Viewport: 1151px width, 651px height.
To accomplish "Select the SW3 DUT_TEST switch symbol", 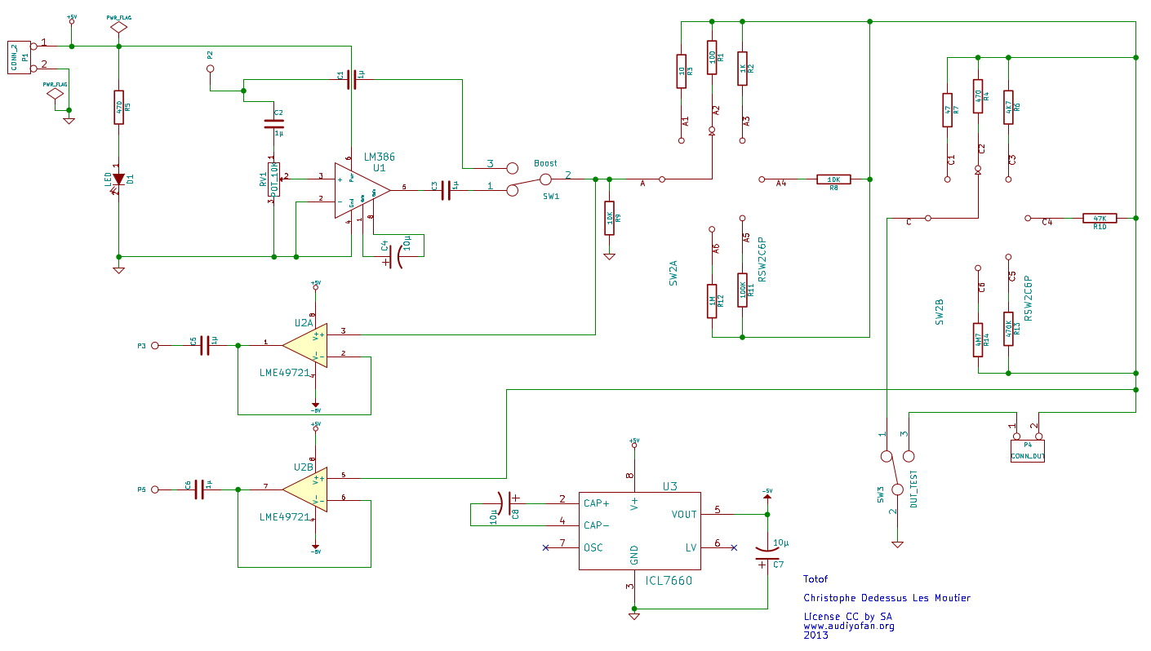I will (x=896, y=473).
